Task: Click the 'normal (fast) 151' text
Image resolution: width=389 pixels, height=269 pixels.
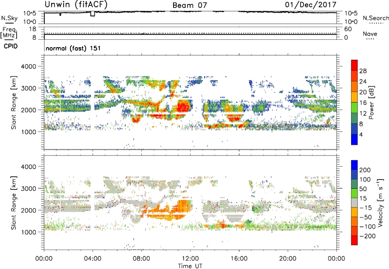Action: (73, 48)
